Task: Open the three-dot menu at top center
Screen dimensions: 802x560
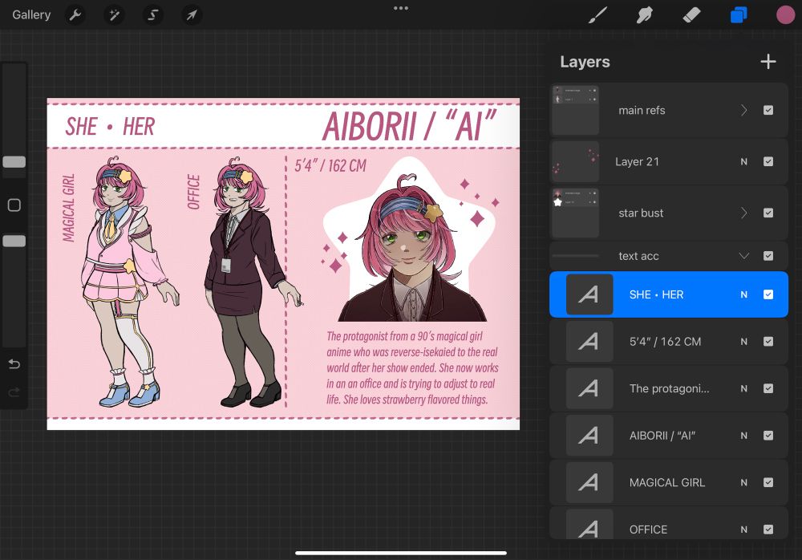Action: (401, 8)
